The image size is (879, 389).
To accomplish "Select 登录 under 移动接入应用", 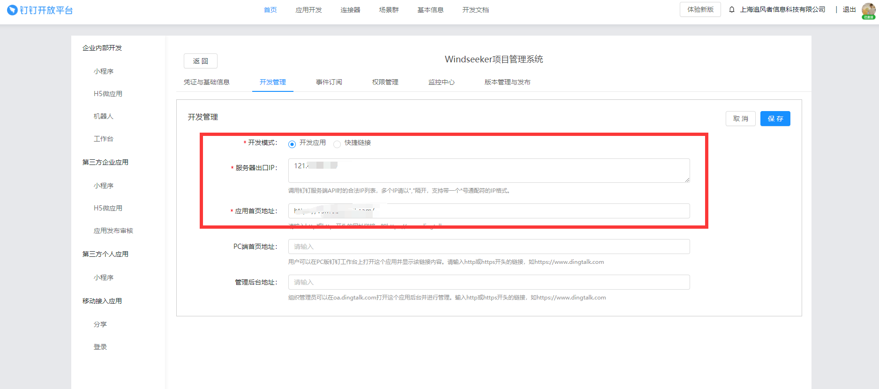I will coord(100,347).
